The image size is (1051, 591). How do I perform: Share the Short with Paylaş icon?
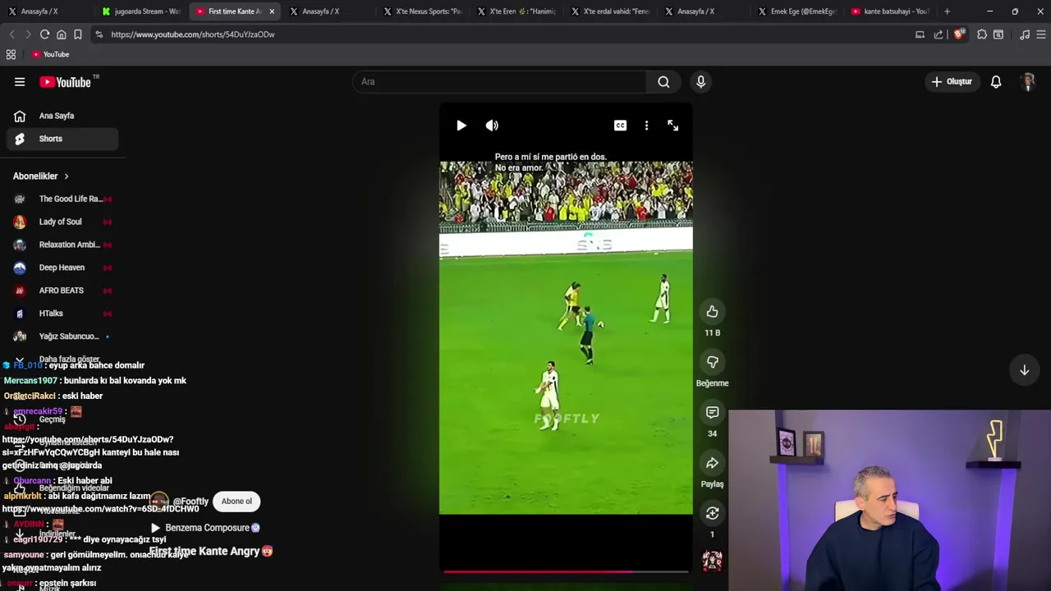point(712,464)
